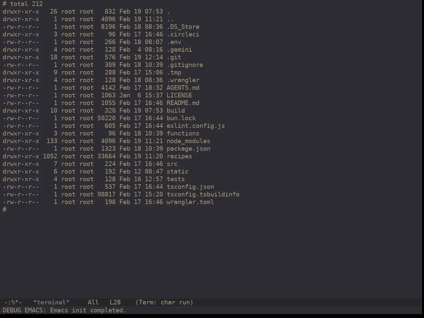Screen dimensions: 424x318
Task: Select the .gemini directory name
Action: pyautogui.click(x=179, y=50)
